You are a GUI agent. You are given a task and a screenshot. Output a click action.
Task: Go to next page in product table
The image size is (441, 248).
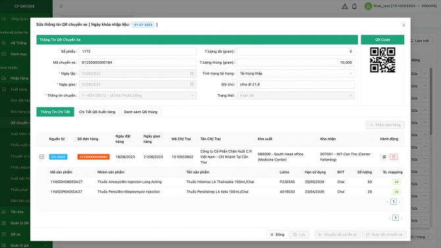400,202
